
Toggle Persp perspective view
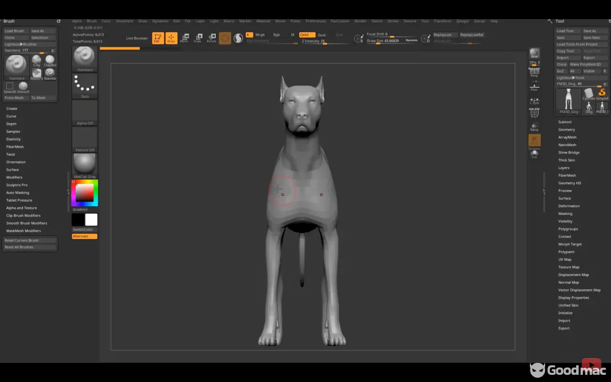click(534, 73)
